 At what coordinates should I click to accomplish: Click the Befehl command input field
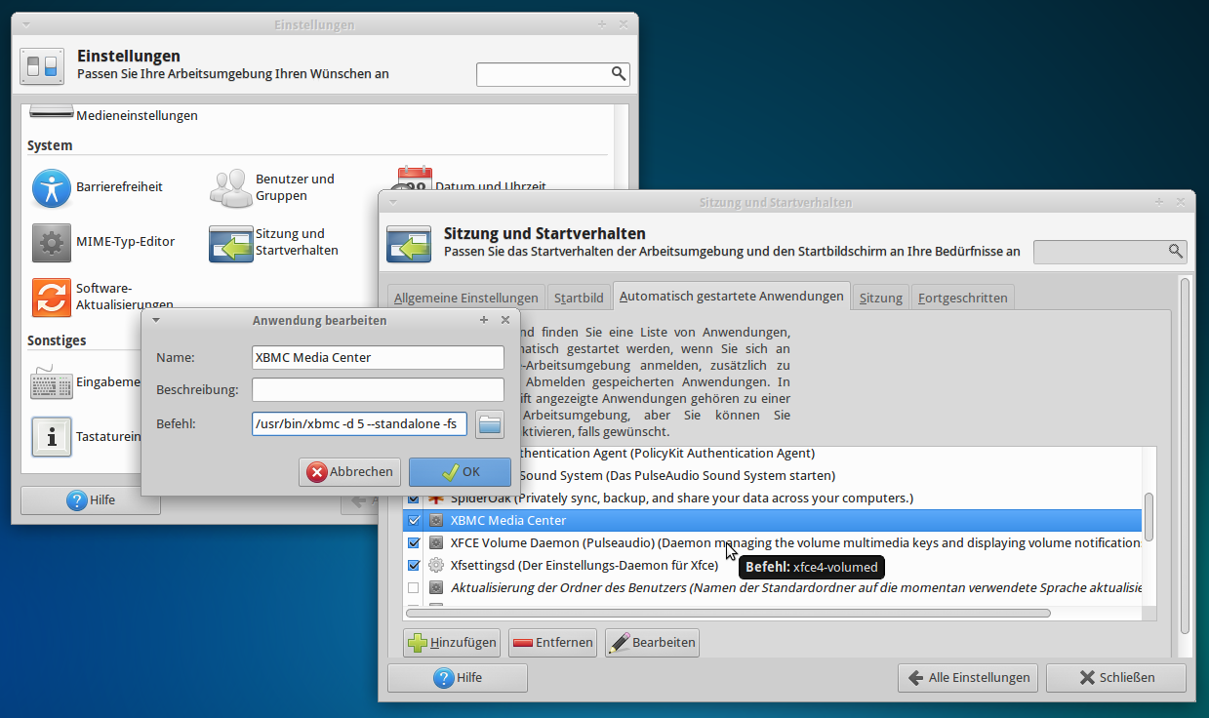tap(360, 424)
